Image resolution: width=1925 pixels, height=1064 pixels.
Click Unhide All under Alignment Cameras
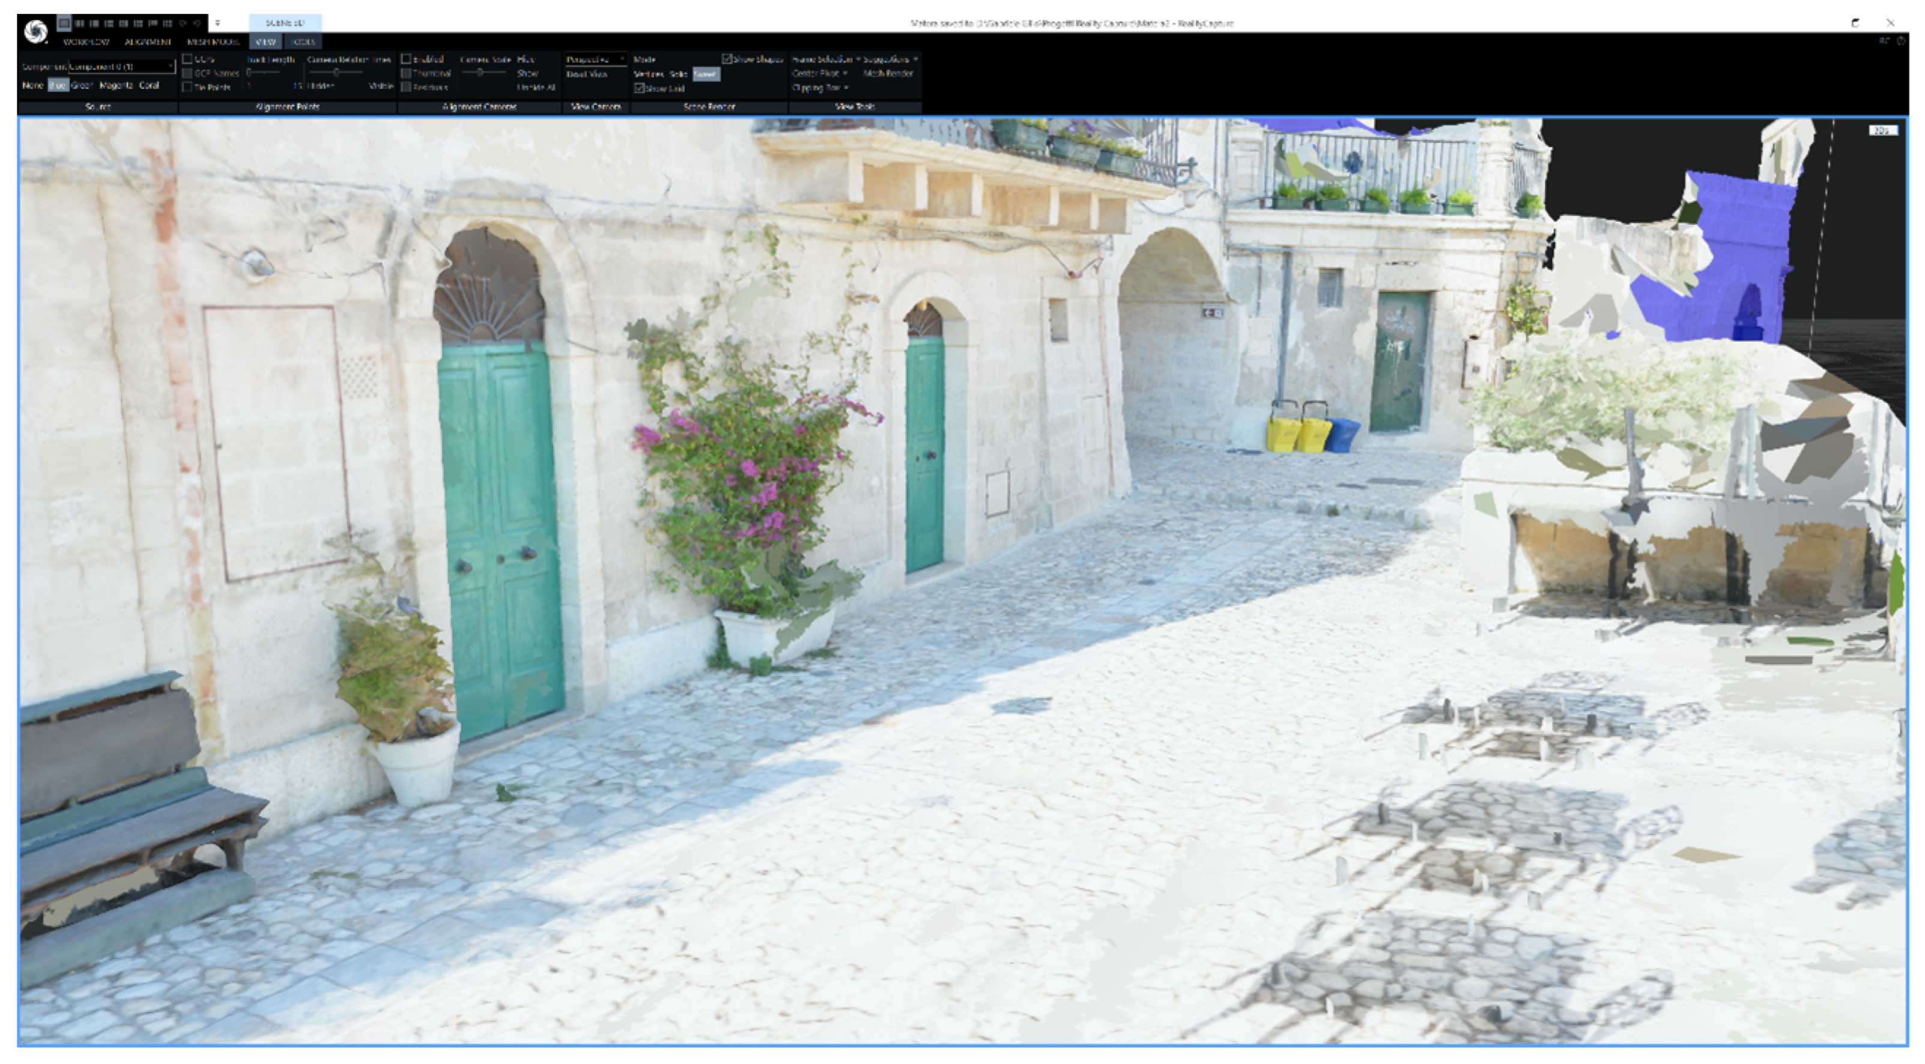pyautogui.click(x=536, y=88)
